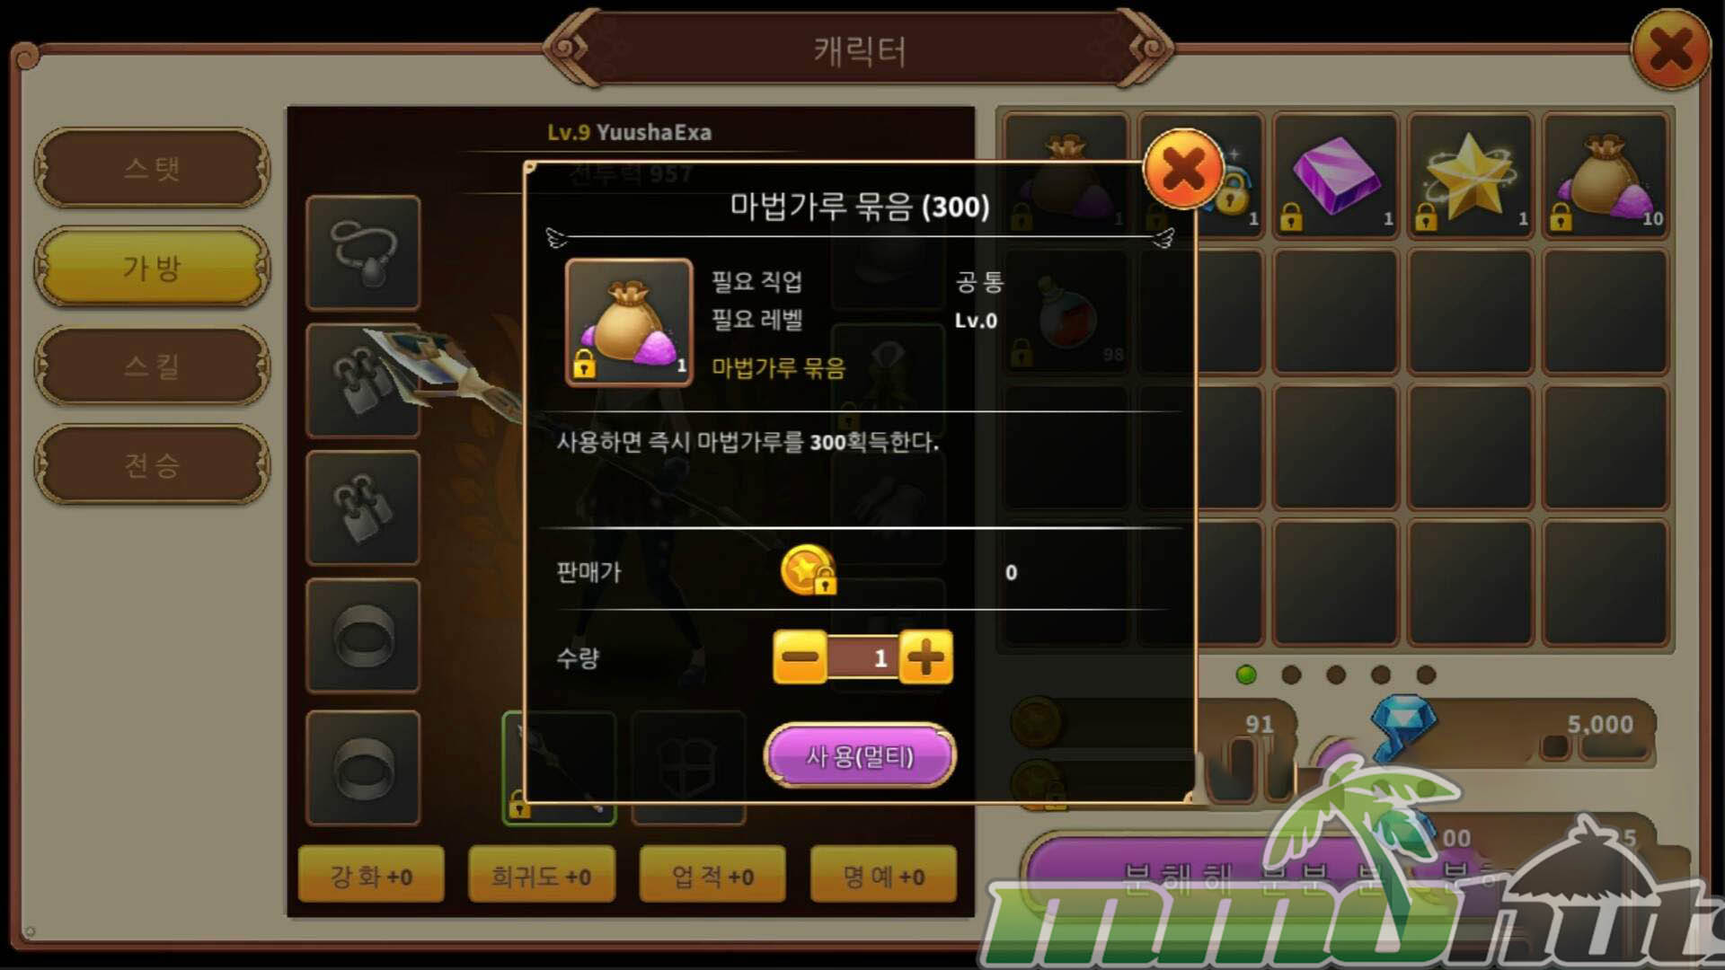Switch to the 스킬 tab
The image size is (1725, 970).
pos(152,366)
